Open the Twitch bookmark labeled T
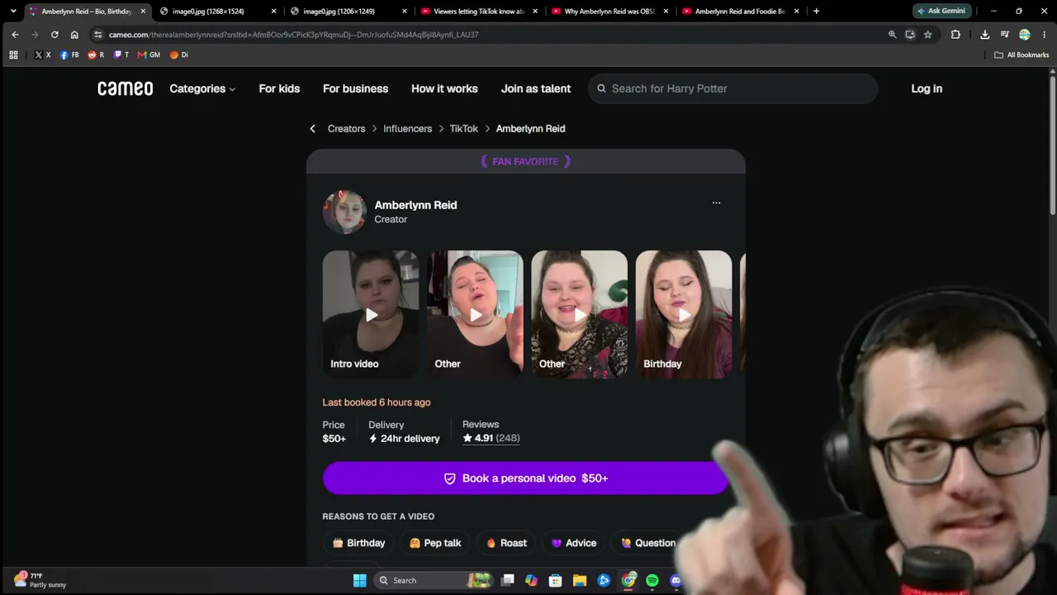 121,55
